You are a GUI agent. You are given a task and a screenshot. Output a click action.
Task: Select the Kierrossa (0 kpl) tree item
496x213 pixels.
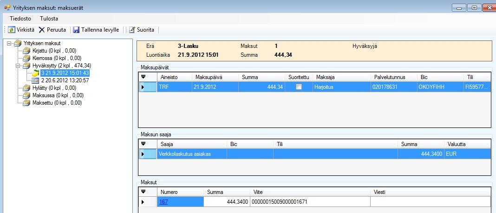click(x=54, y=58)
